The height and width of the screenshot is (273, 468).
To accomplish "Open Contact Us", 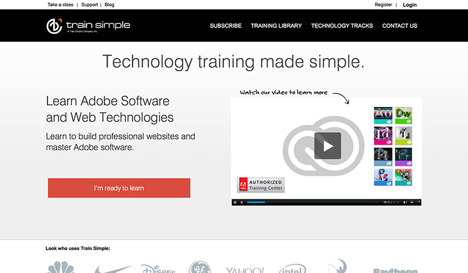I will 400,26.
